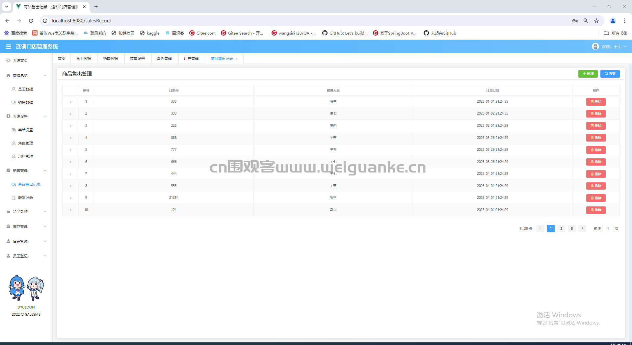Click the blue 搜索 button
The width and height of the screenshot is (632, 345).
coord(610,74)
